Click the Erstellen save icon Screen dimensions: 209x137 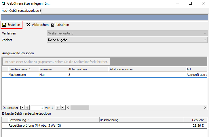click(4, 25)
